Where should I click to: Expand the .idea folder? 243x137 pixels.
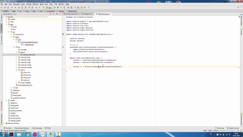(6, 22)
